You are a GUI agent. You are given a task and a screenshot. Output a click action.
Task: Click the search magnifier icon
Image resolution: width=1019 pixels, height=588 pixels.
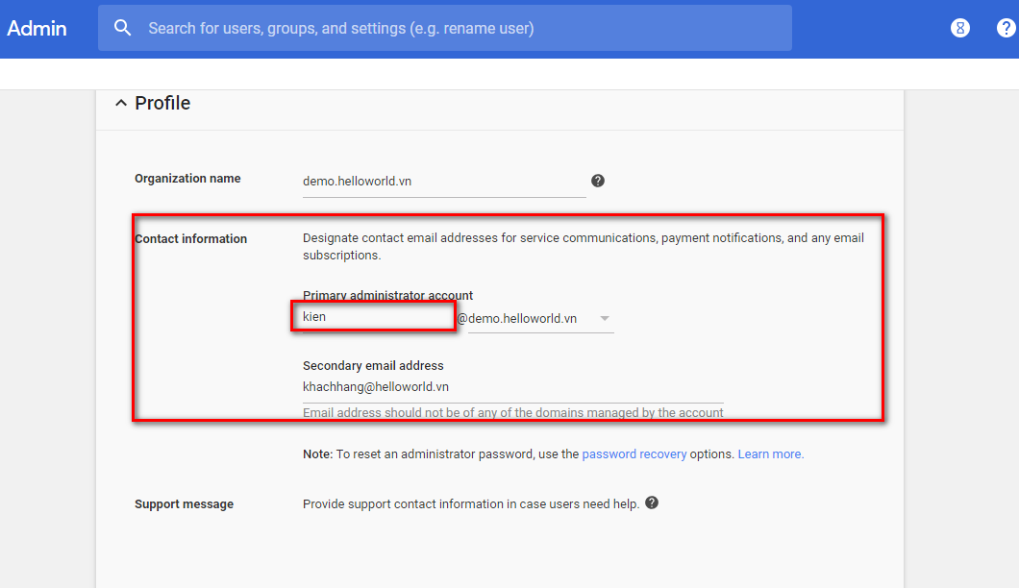122,28
